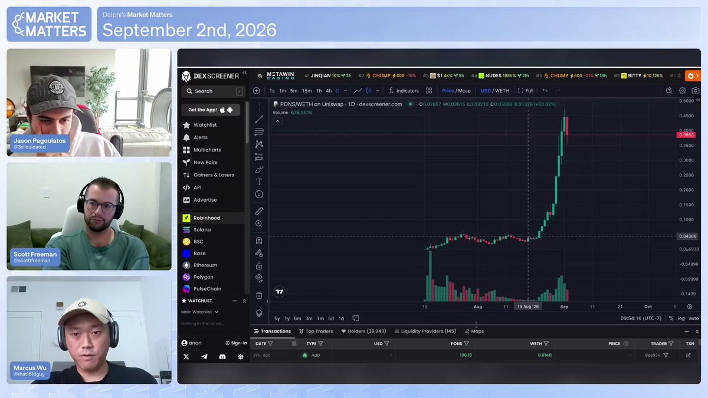This screenshot has height=398, width=708.
Task: Click the trash remove drawings icon
Action: point(259,295)
